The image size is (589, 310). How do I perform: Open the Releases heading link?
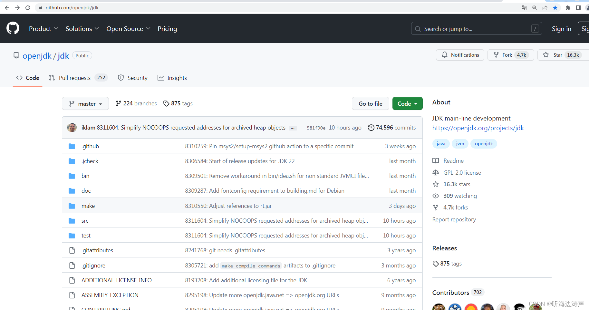click(x=445, y=248)
